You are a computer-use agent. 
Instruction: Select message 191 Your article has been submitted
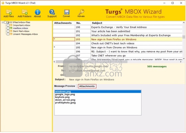(118, 31)
